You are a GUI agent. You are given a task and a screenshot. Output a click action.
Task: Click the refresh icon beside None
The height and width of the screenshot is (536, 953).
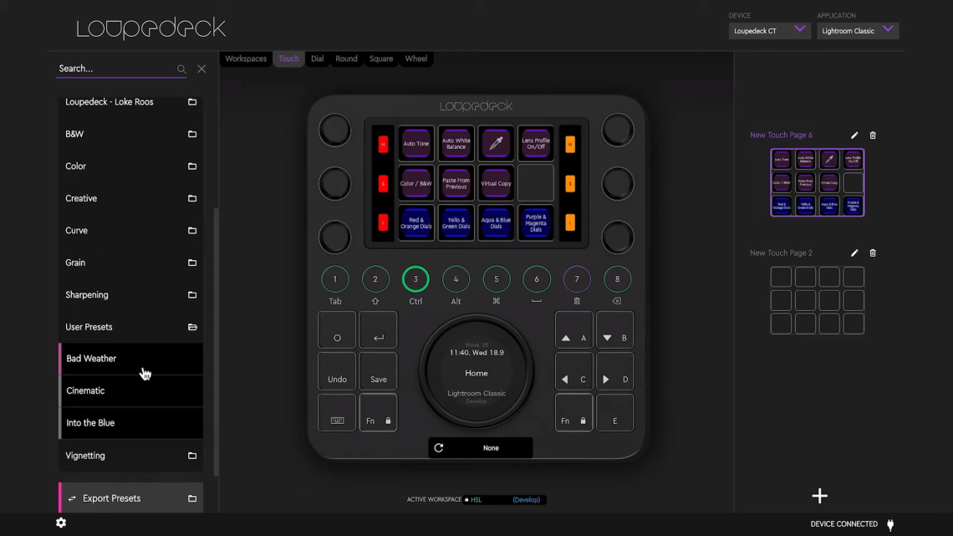[x=439, y=448]
